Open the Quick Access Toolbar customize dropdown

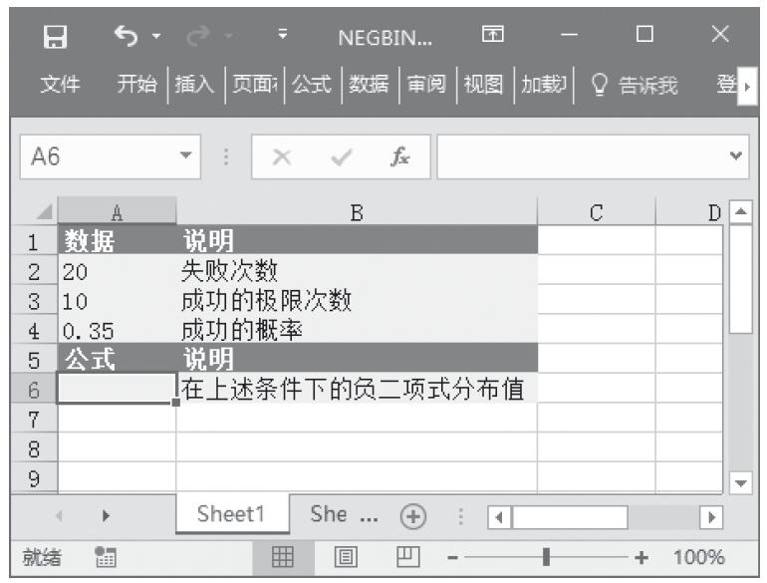pos(282,37)
